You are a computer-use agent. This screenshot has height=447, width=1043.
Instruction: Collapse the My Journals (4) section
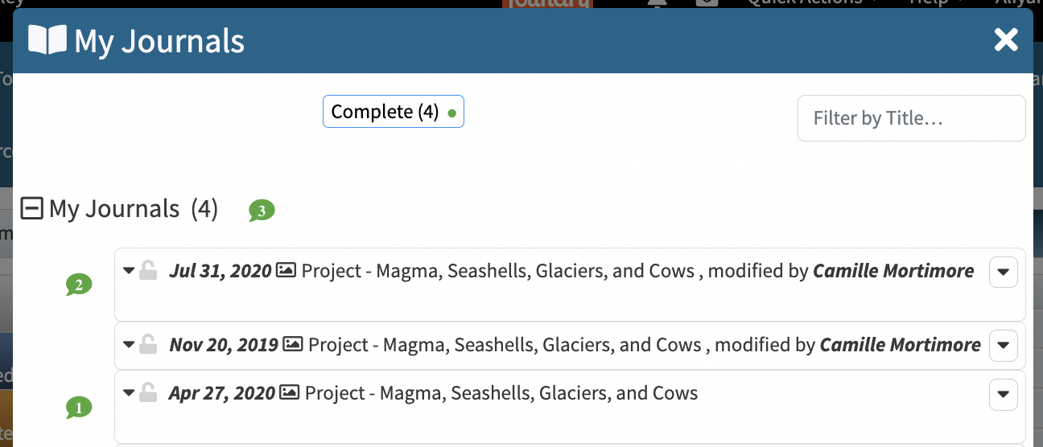[x=31, y=210]
